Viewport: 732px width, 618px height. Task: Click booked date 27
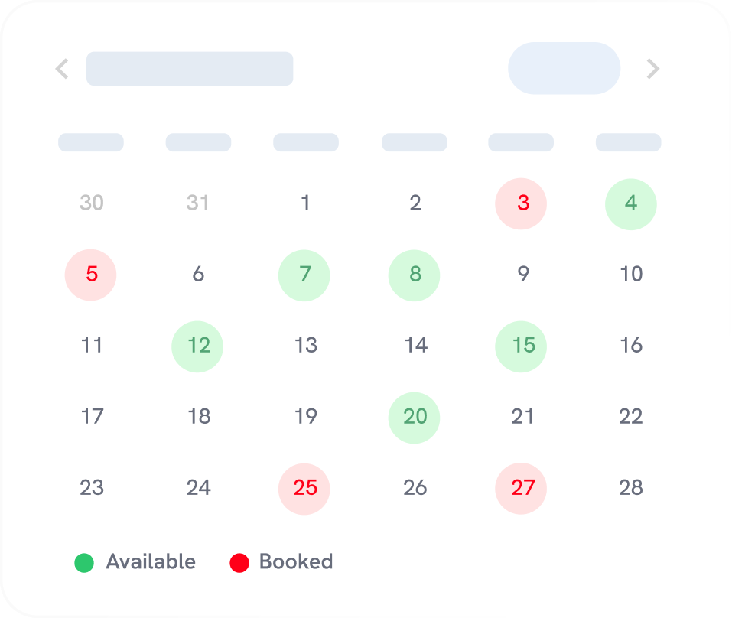521,489
